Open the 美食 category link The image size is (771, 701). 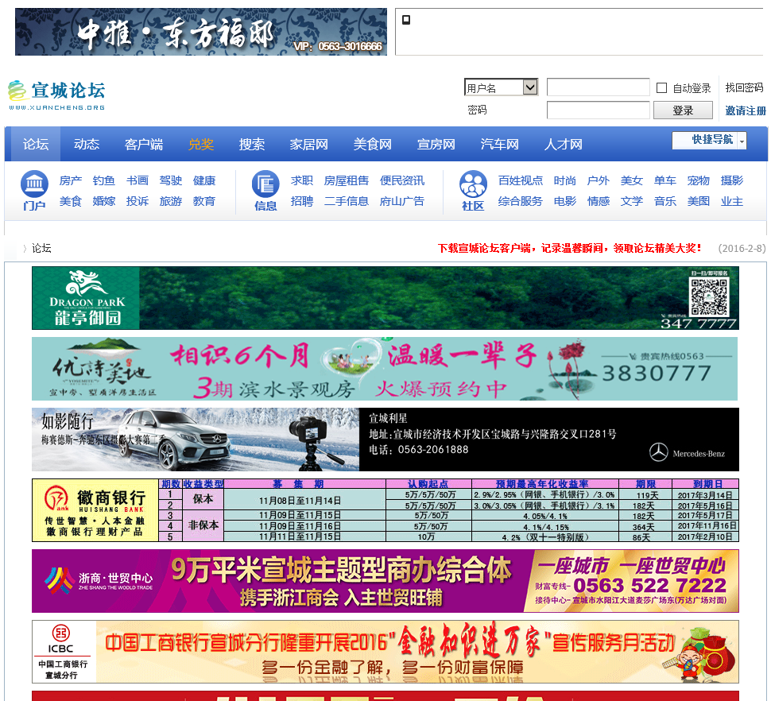[x=70, y=201]
